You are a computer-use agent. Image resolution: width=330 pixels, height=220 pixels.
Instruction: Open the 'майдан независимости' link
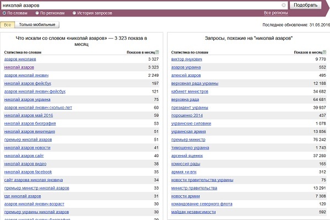[194, 212]
